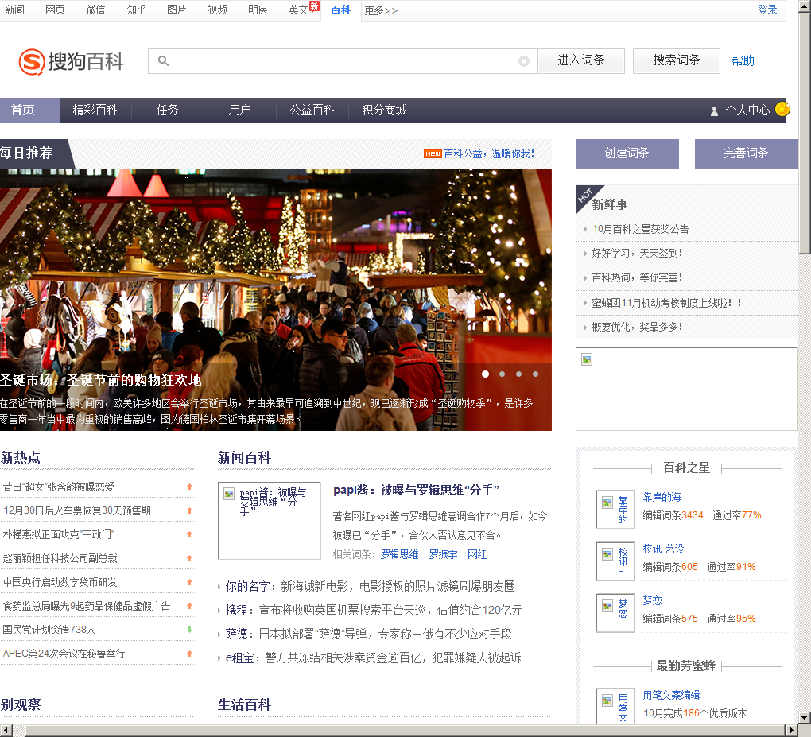Open the 精彩百科 navigation tab

[95, 111]
